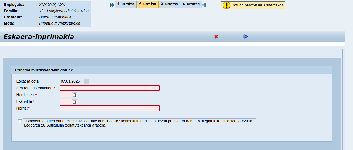Click the Eskualde input box

pos(66,101)
